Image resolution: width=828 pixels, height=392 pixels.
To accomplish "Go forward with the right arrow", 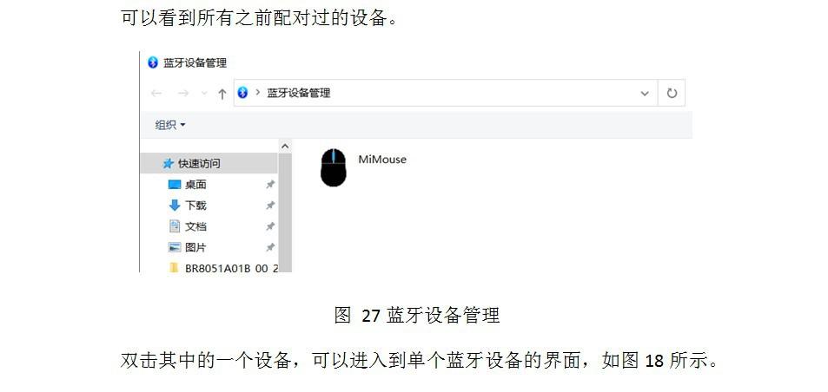I will click(x=183, y=94).
